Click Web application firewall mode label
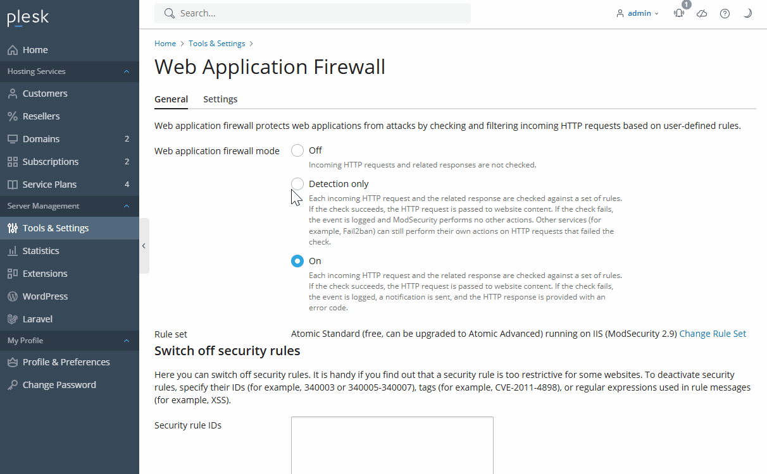This screenshot has width=767, height=474. [x=217, y=151]
